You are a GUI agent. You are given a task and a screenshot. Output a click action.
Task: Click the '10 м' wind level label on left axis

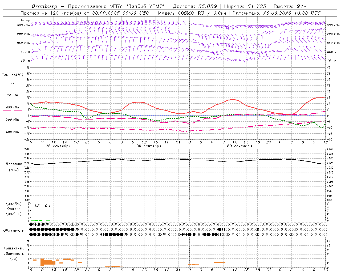click(x=26, y=61)
